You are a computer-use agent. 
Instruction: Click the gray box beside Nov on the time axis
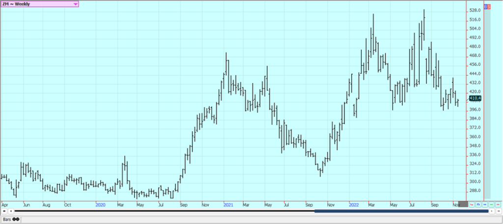coord(463,204)
